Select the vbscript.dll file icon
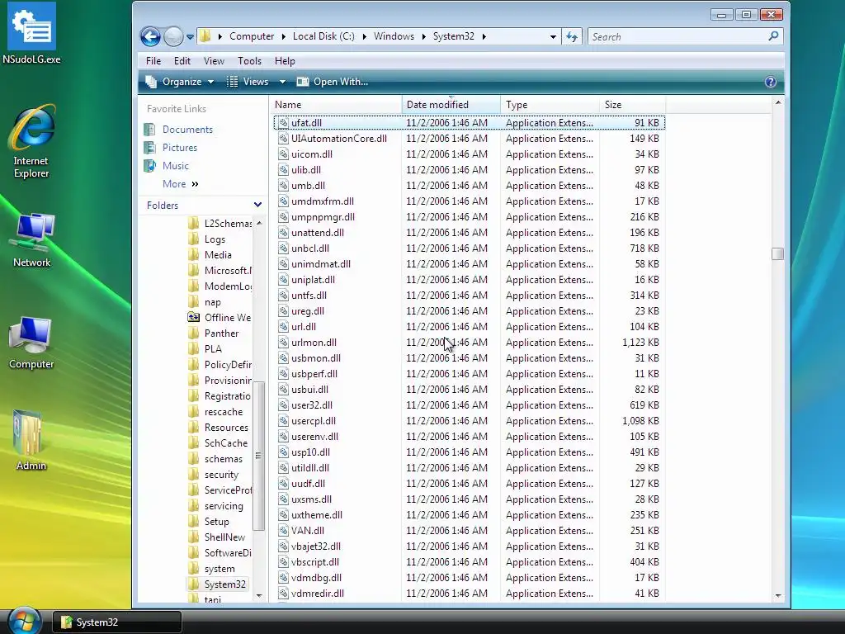The height and width of the screenshot is (634, 845). click(x=283, y=561)
